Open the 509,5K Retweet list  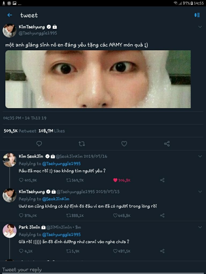click(20, 131)
